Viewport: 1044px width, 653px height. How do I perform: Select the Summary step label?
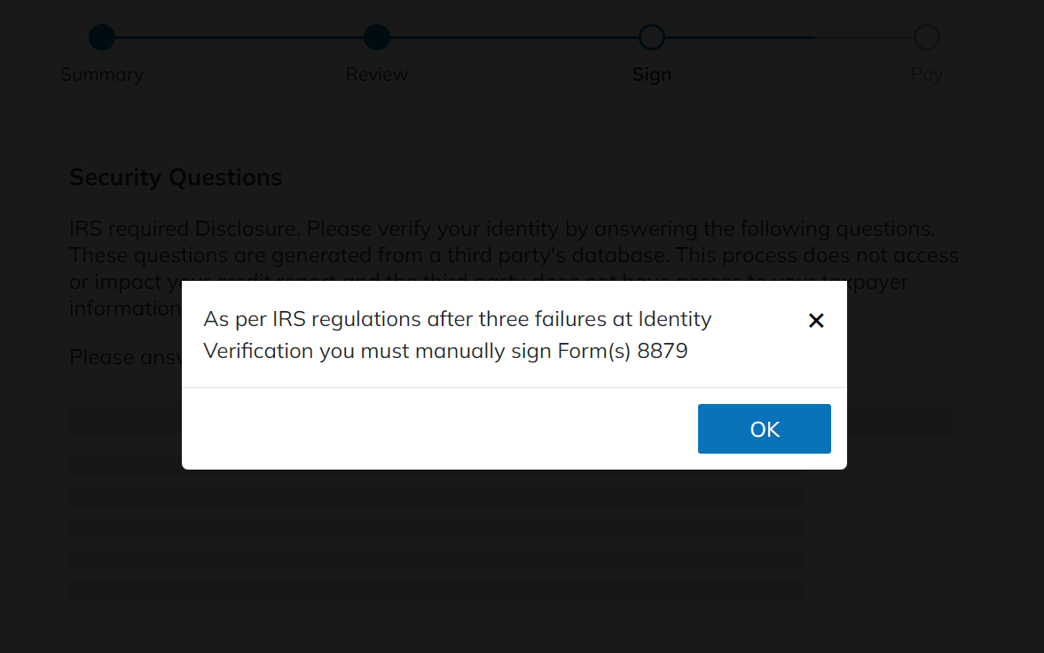tap(102, 74)
